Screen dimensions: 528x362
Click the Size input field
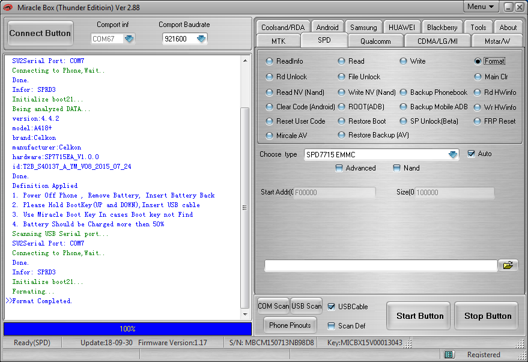pyautogui.click(x=455, y=193)
